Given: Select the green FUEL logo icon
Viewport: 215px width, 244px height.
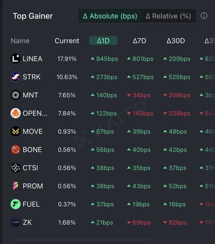Looking at the screenshot, I should (16, 204).
